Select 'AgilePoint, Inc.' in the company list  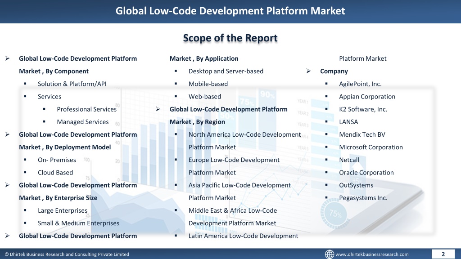[x=360, y=84]
